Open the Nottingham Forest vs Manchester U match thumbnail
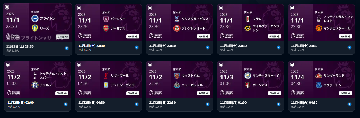 point(321,23)
